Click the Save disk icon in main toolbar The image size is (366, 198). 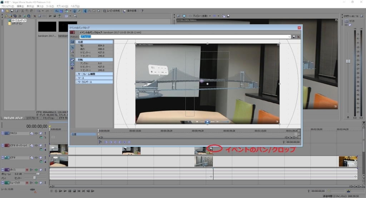click(x=12, y=11)
